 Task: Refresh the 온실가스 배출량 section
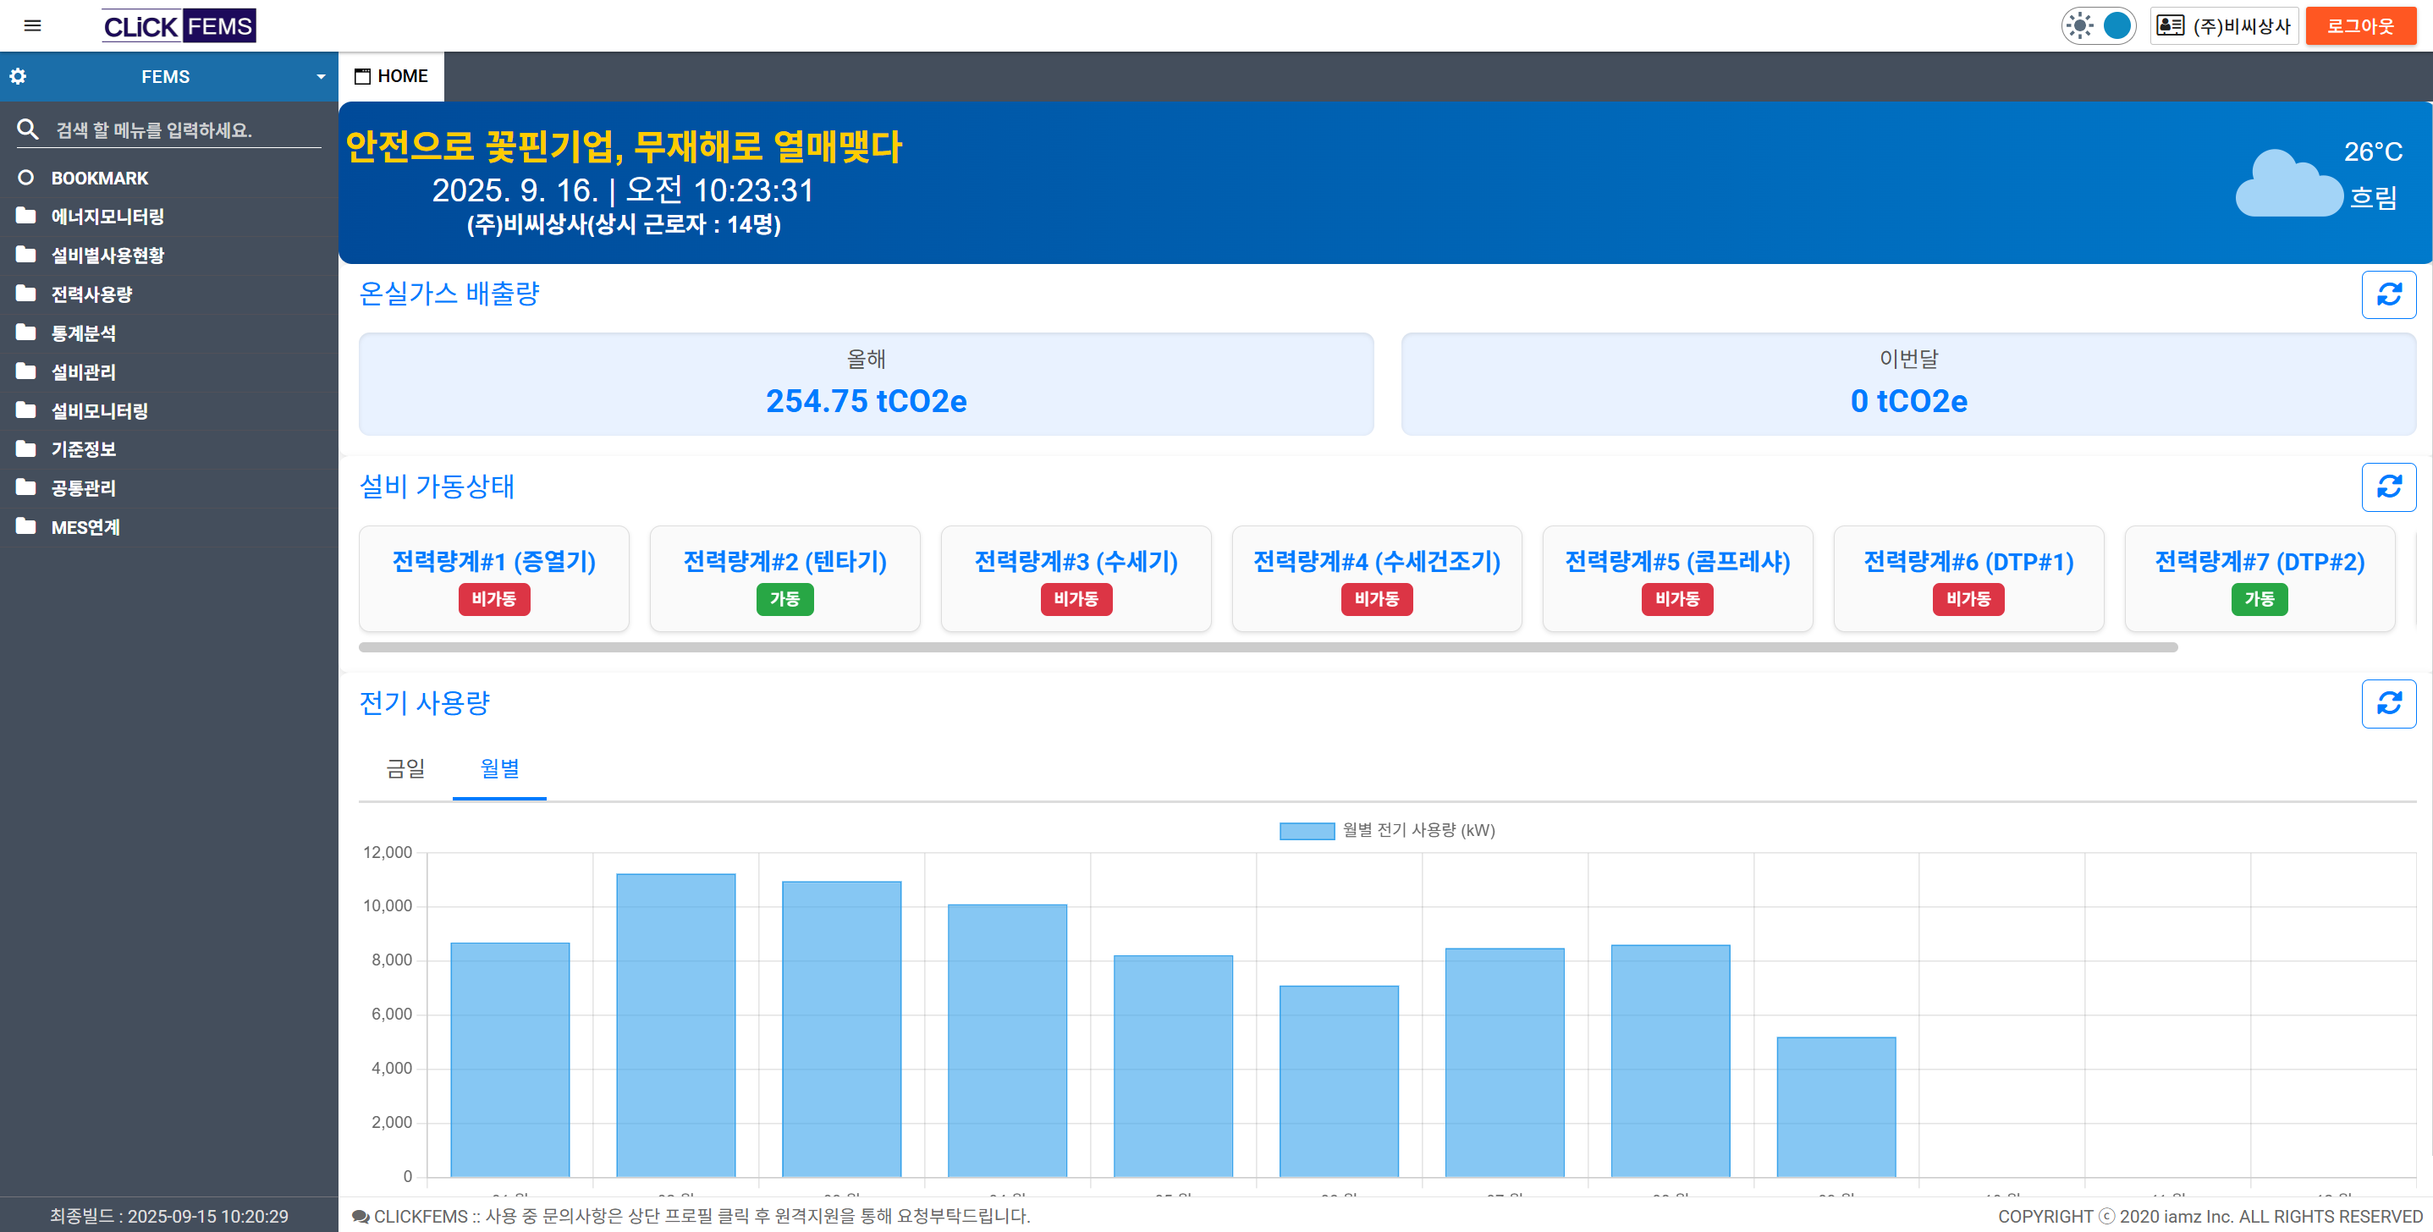coord(2389,294)
